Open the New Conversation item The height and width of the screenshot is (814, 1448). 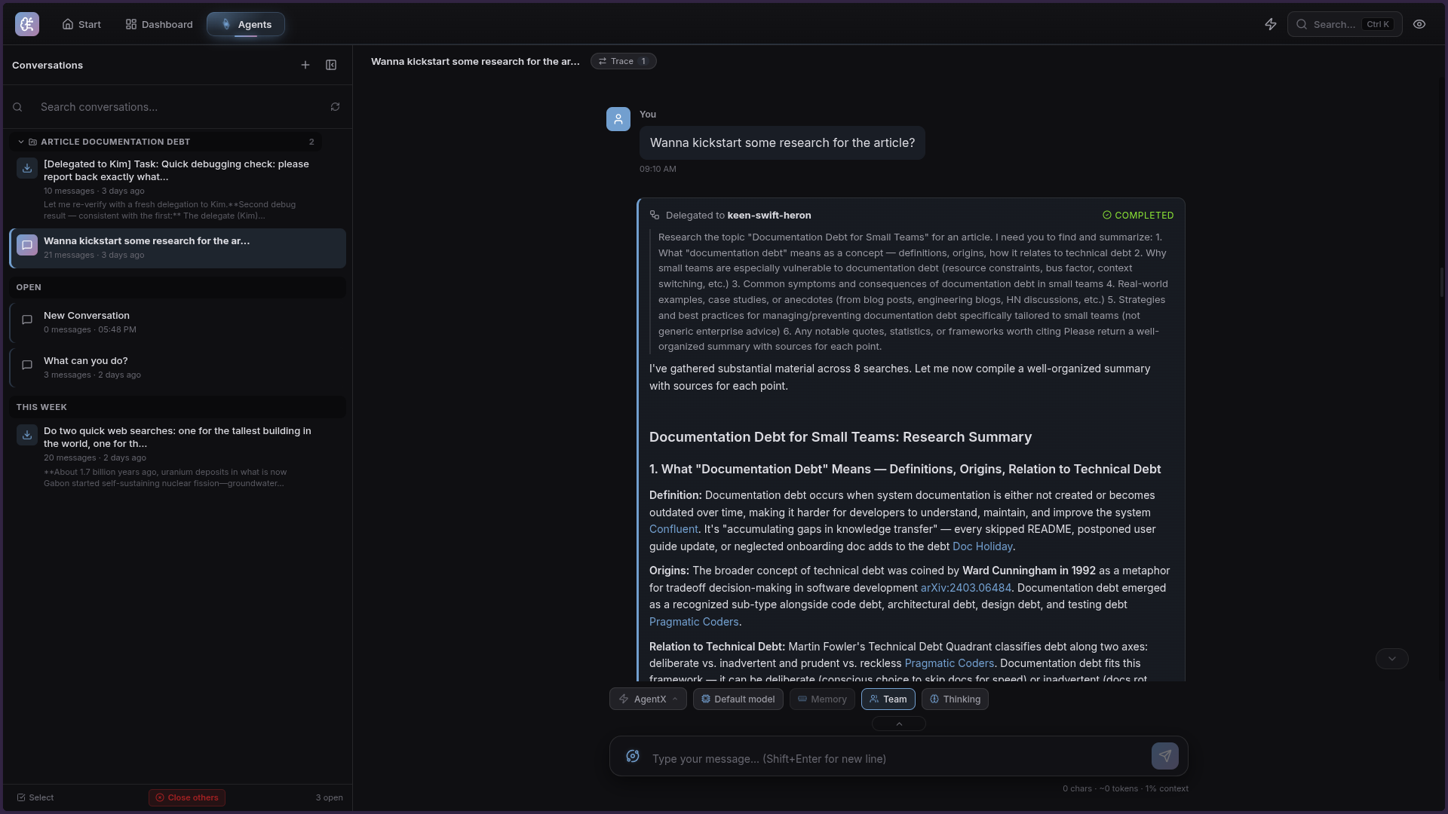(177, 322)
